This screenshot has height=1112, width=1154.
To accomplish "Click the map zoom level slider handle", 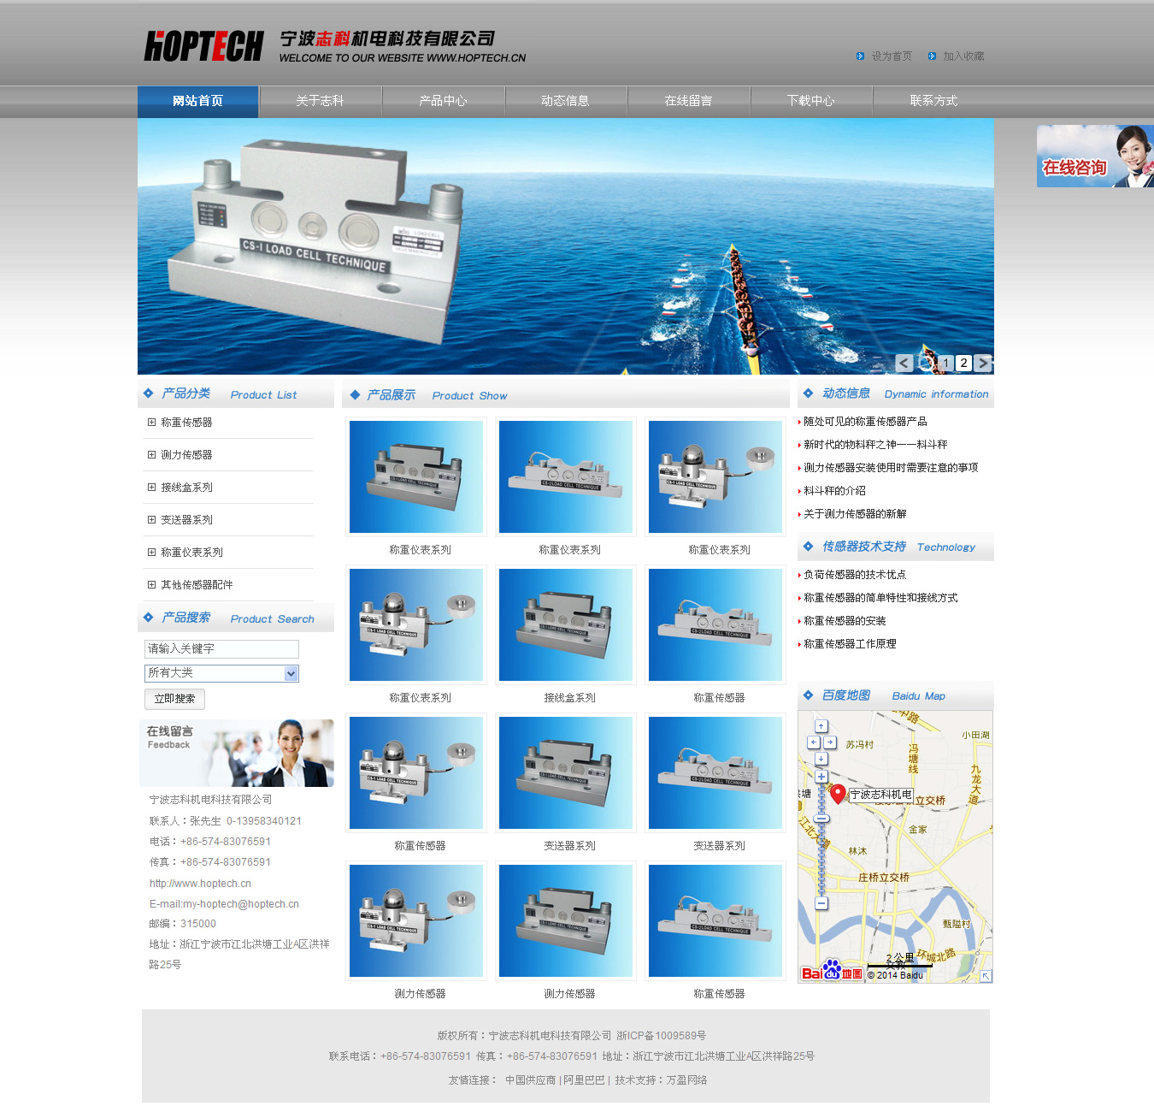I will [x=821, y=819].
